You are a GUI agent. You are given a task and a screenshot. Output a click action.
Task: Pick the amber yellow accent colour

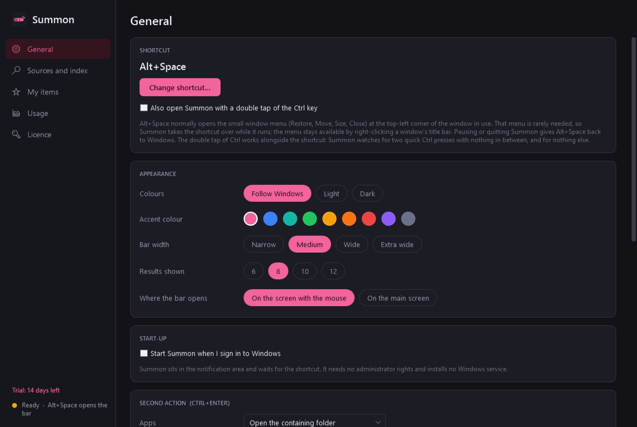tap(329, 219)
